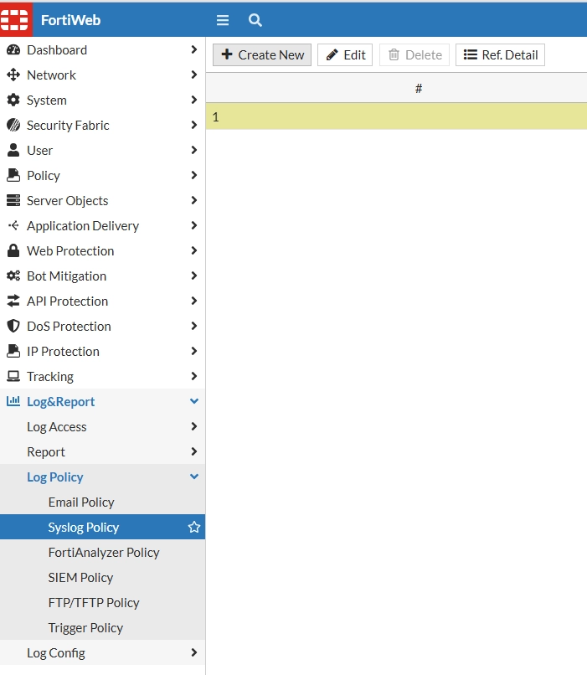This screenshot has height=675, width=587.
Task: Click the Bot Mitigation gears icon
Action: (x=13, y=276)
